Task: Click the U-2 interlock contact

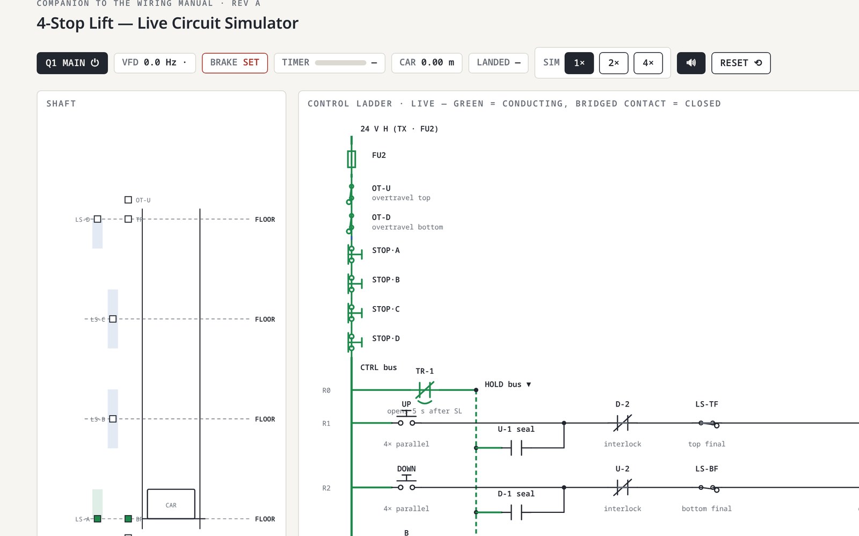Action: click(x=623, y=488)
